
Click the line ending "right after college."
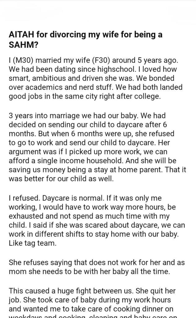tap(85, 96)
